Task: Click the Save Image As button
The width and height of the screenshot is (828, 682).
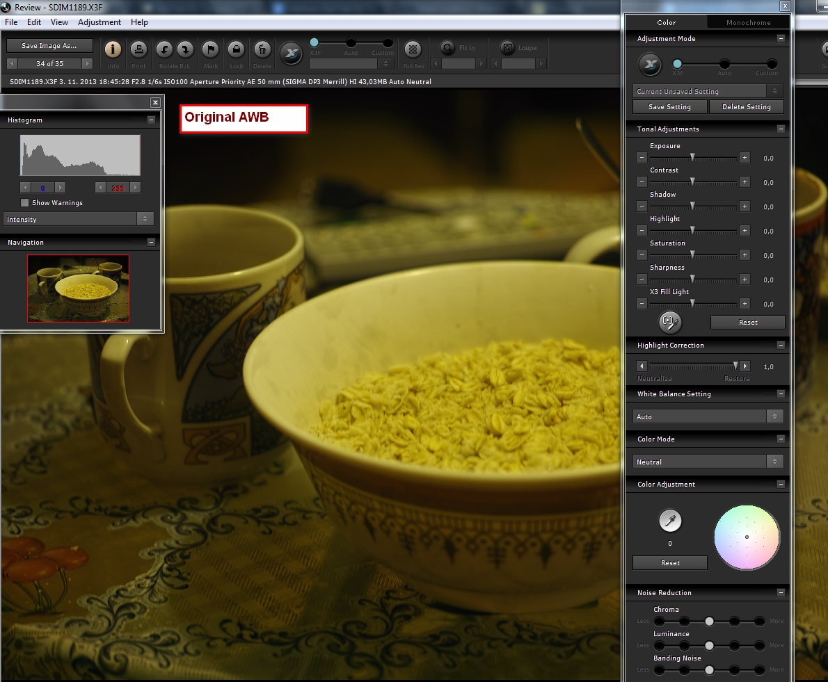Action: (49, 46)
